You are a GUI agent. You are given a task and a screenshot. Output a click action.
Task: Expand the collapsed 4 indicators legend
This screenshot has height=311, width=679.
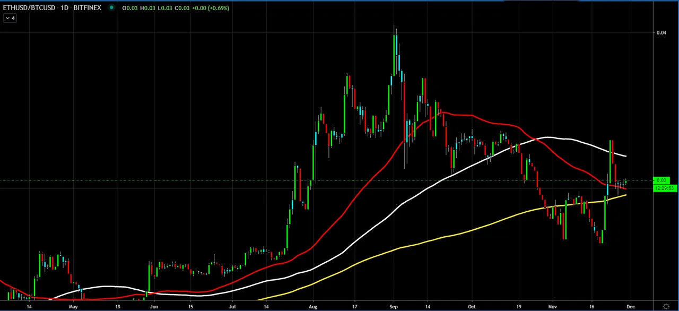coord(10,18)
